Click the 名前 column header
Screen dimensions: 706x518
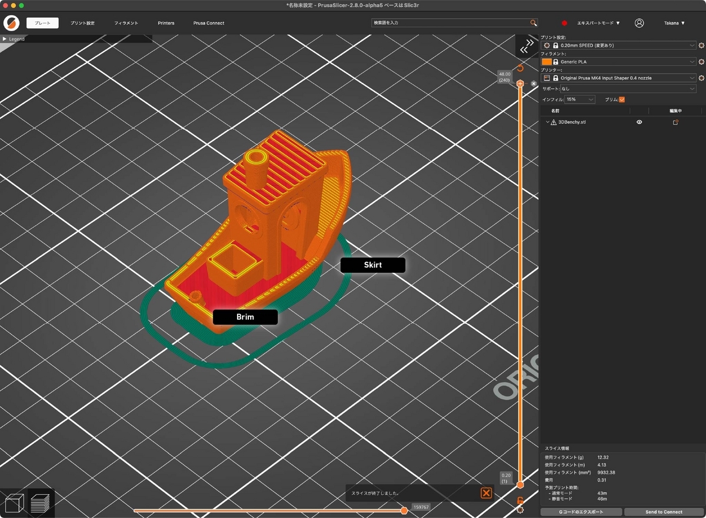pos(555,111)
